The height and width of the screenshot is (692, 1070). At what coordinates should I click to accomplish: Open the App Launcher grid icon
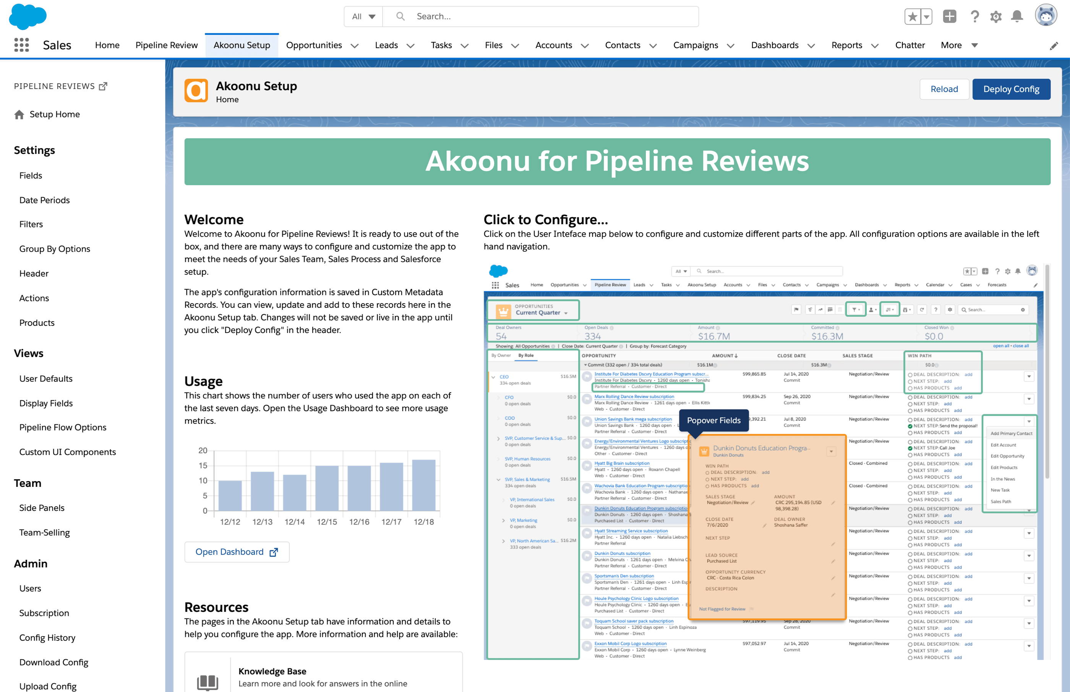(21, 45)
